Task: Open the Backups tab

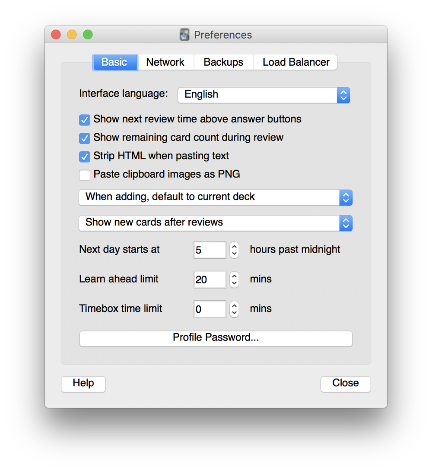Action: coord(223,62)
